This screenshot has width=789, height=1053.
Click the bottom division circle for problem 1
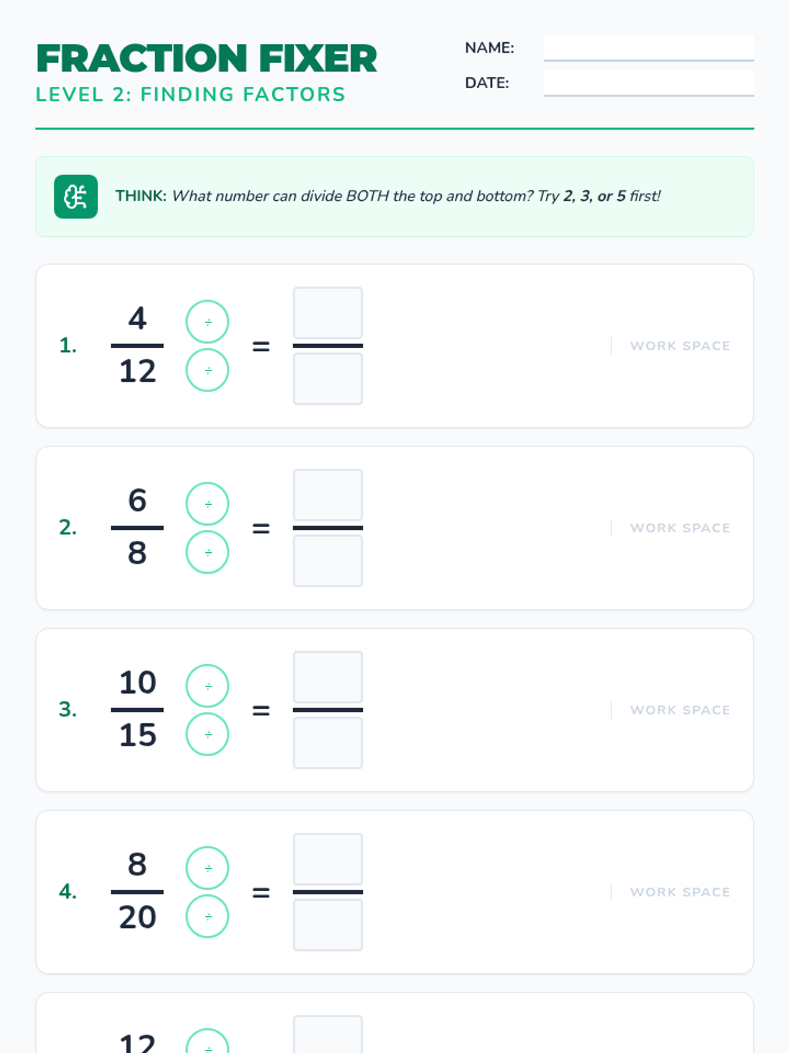tap(207, 370)
